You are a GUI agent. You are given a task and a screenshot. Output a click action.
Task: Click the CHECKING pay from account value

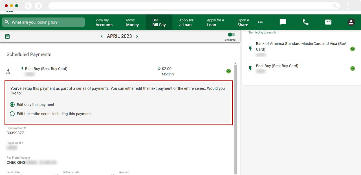(x=16, y=163)
